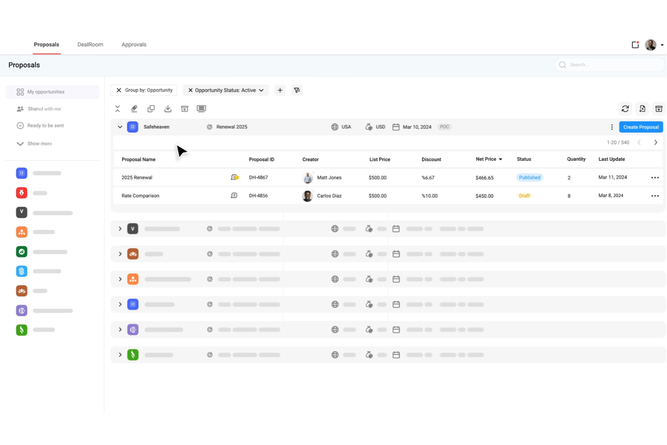Toggle the filter funnel icon
The height and width of the screenshot is (445, 667).
pyautogui.click(x=297, y=90)
